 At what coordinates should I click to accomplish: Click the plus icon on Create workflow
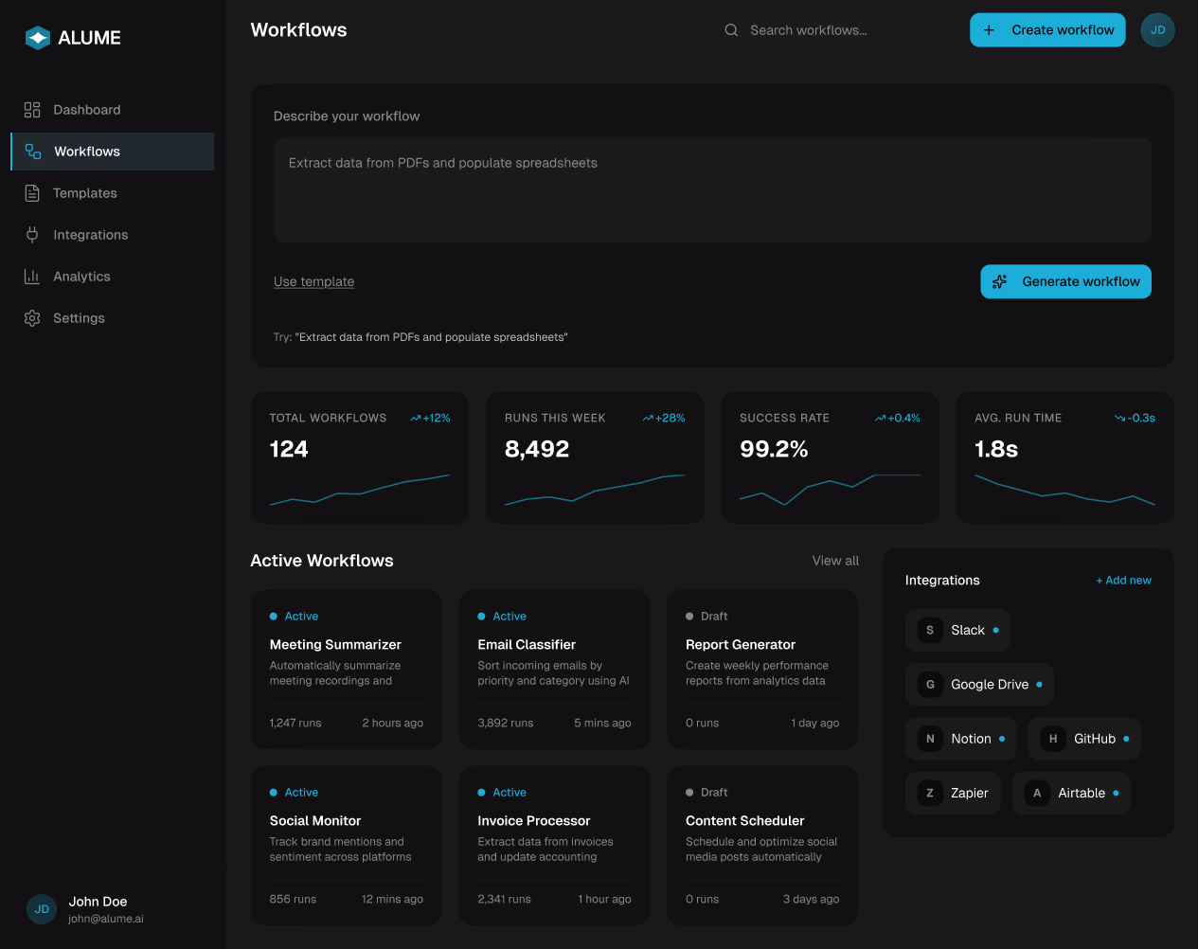click(989, 30)
